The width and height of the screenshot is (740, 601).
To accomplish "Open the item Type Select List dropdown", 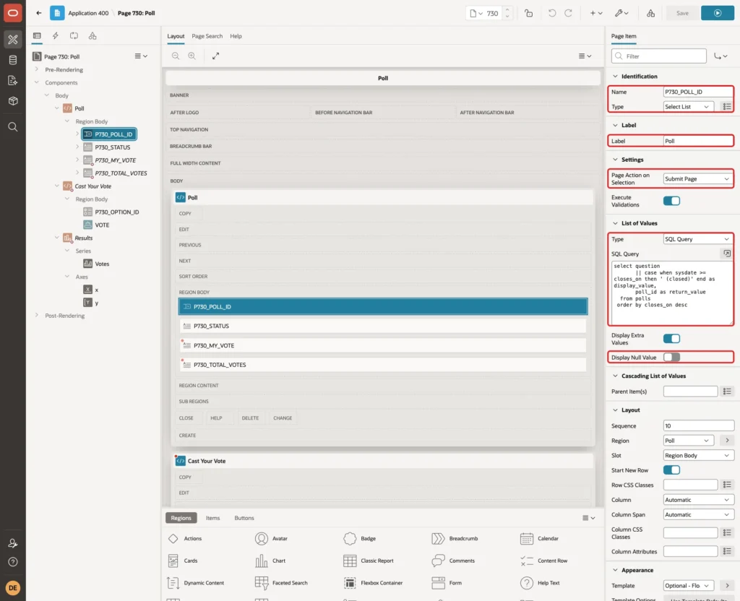I will 688,107.
